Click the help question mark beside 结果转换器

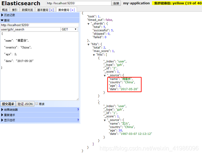pos(78,110)
